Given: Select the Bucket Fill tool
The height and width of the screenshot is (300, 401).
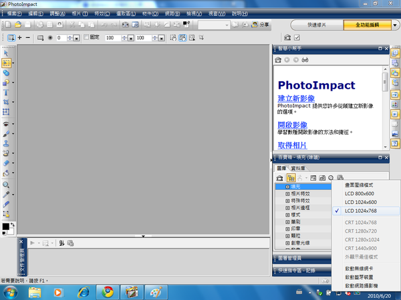Looking at the screenshot, I should pos(6,173).
